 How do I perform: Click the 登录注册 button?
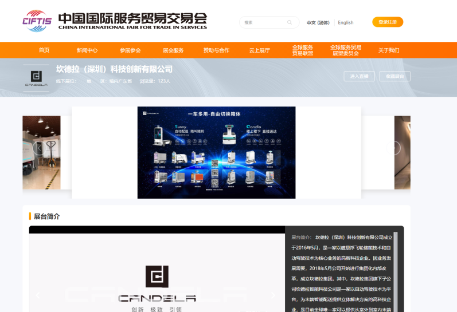[x=388, y=22]
